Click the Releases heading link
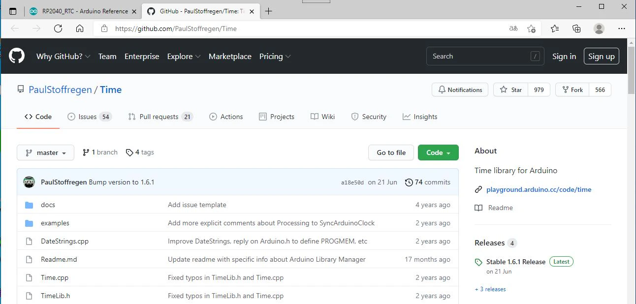636x304 pixels. (490, 243)
